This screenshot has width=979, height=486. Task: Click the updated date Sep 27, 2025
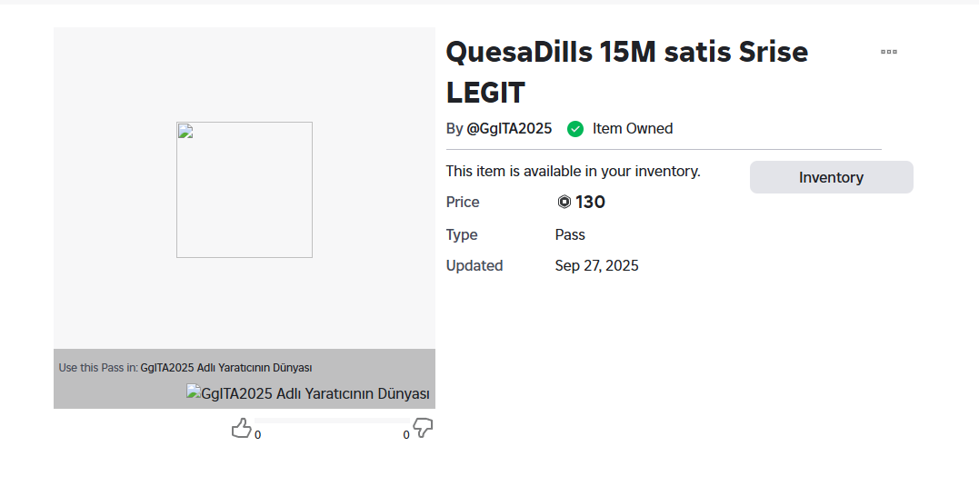tap(596, 266)
